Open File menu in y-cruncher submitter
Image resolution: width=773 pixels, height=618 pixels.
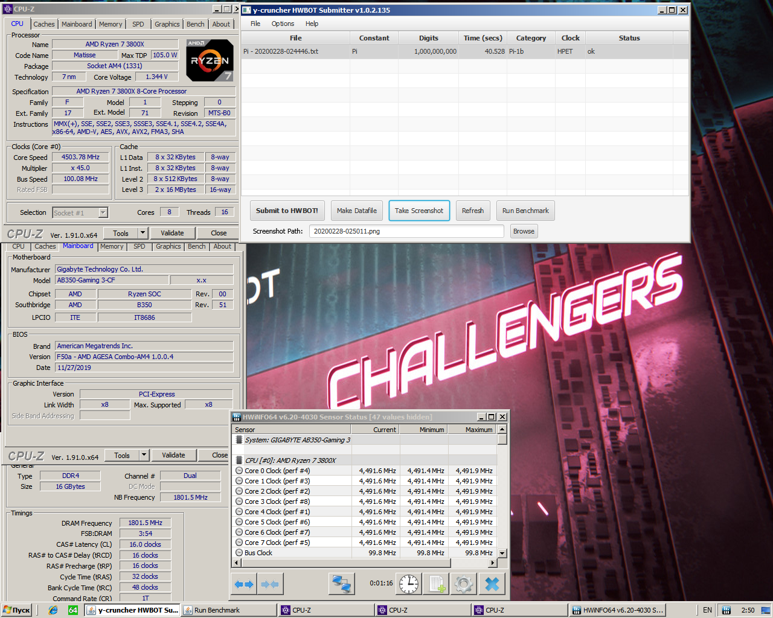tap(255, 24)
